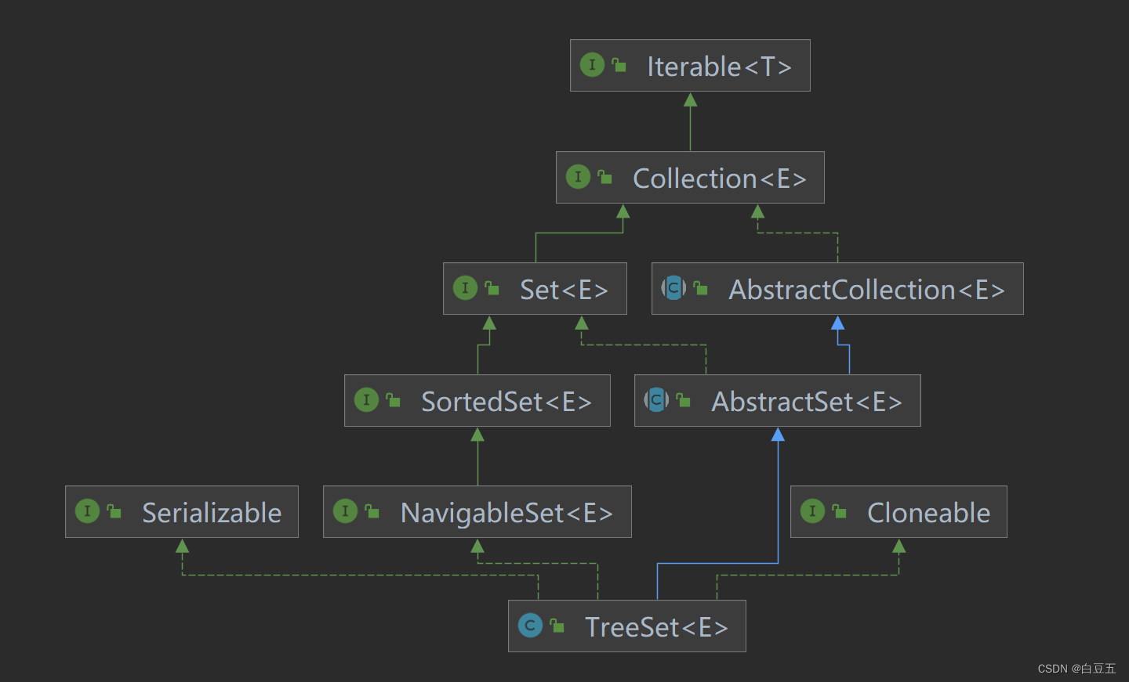Click the public lock icon on TreeSet<E>
The image size is (1129, 682).
point(557,626)
